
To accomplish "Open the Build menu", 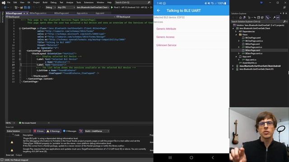I will [x=45, y=2].
